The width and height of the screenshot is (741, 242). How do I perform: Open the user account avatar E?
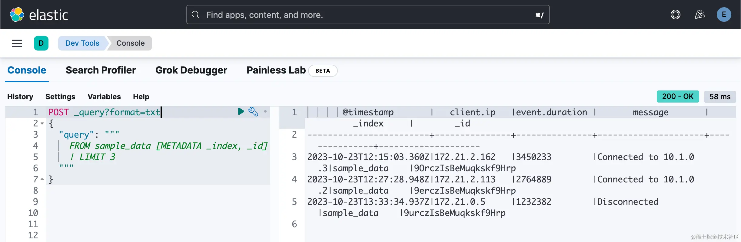(x=724, y=15)
